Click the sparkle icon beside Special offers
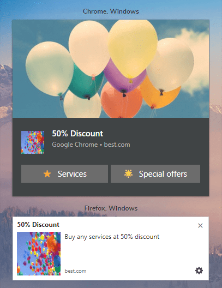The image size is (222, 288). pyautogui.click(x=128, y=173)
